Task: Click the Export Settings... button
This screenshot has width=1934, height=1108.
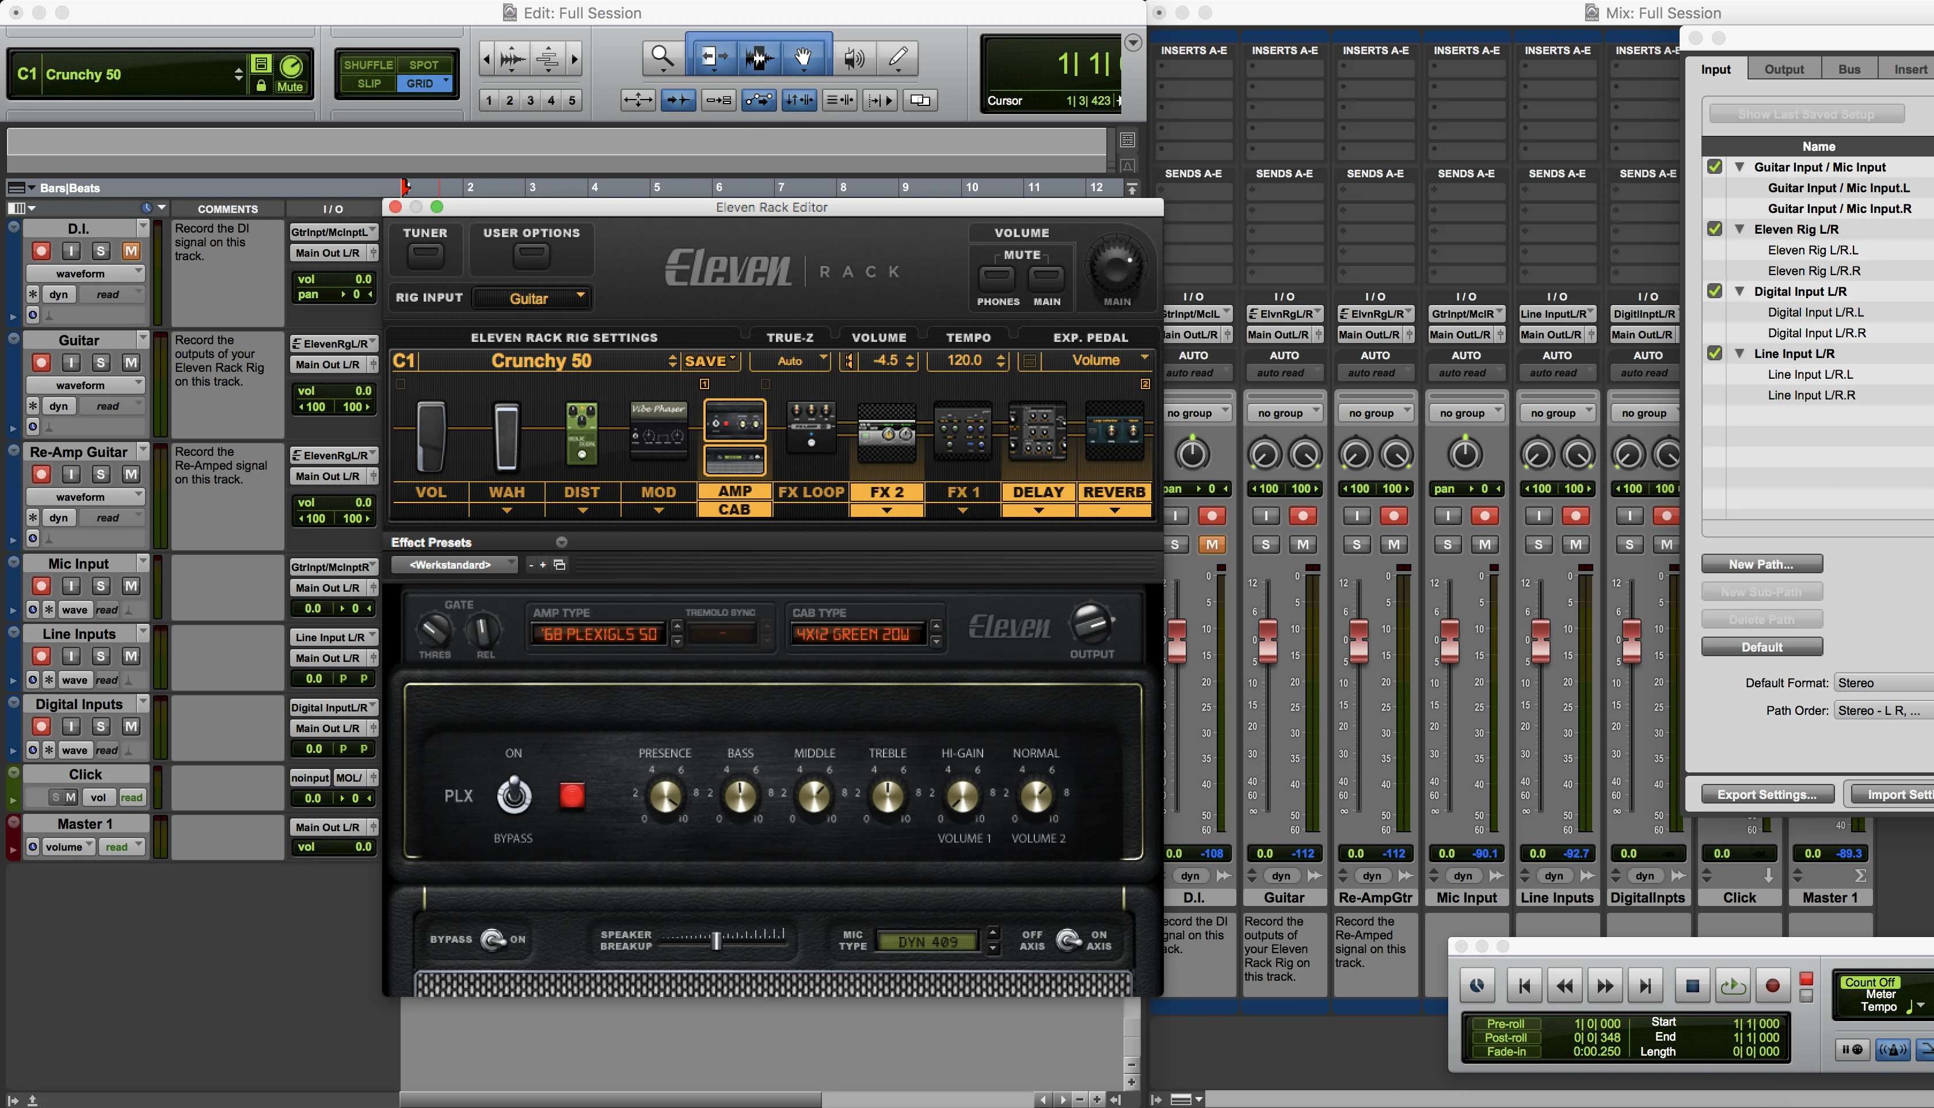Action: 1767,794
